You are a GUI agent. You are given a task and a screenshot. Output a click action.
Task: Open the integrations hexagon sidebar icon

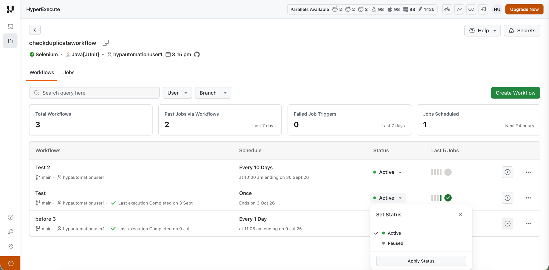pyautogui.click(x=10, y=246)
